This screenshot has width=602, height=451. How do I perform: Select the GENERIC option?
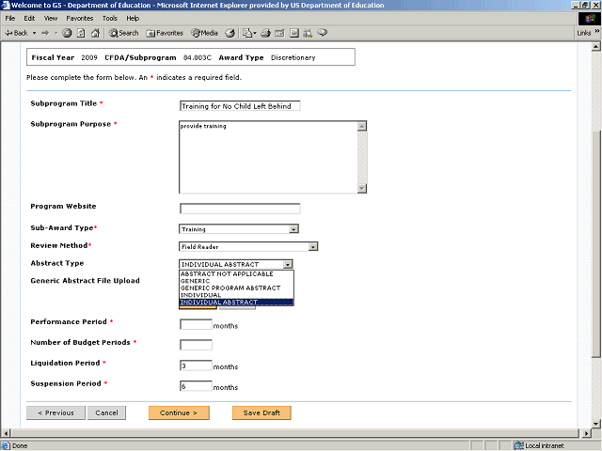pyautogui.click(x=236, y=281)
